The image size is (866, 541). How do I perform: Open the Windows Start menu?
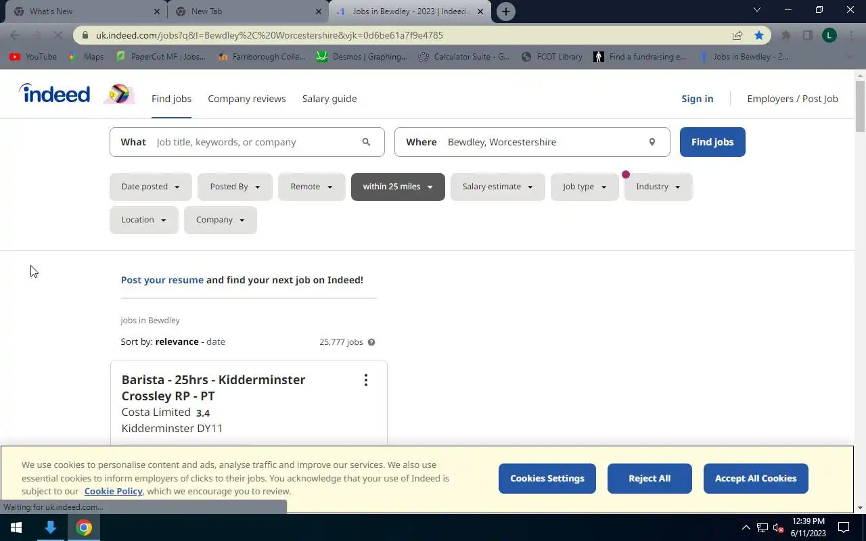pyautogui.click(x=16, y=527)
